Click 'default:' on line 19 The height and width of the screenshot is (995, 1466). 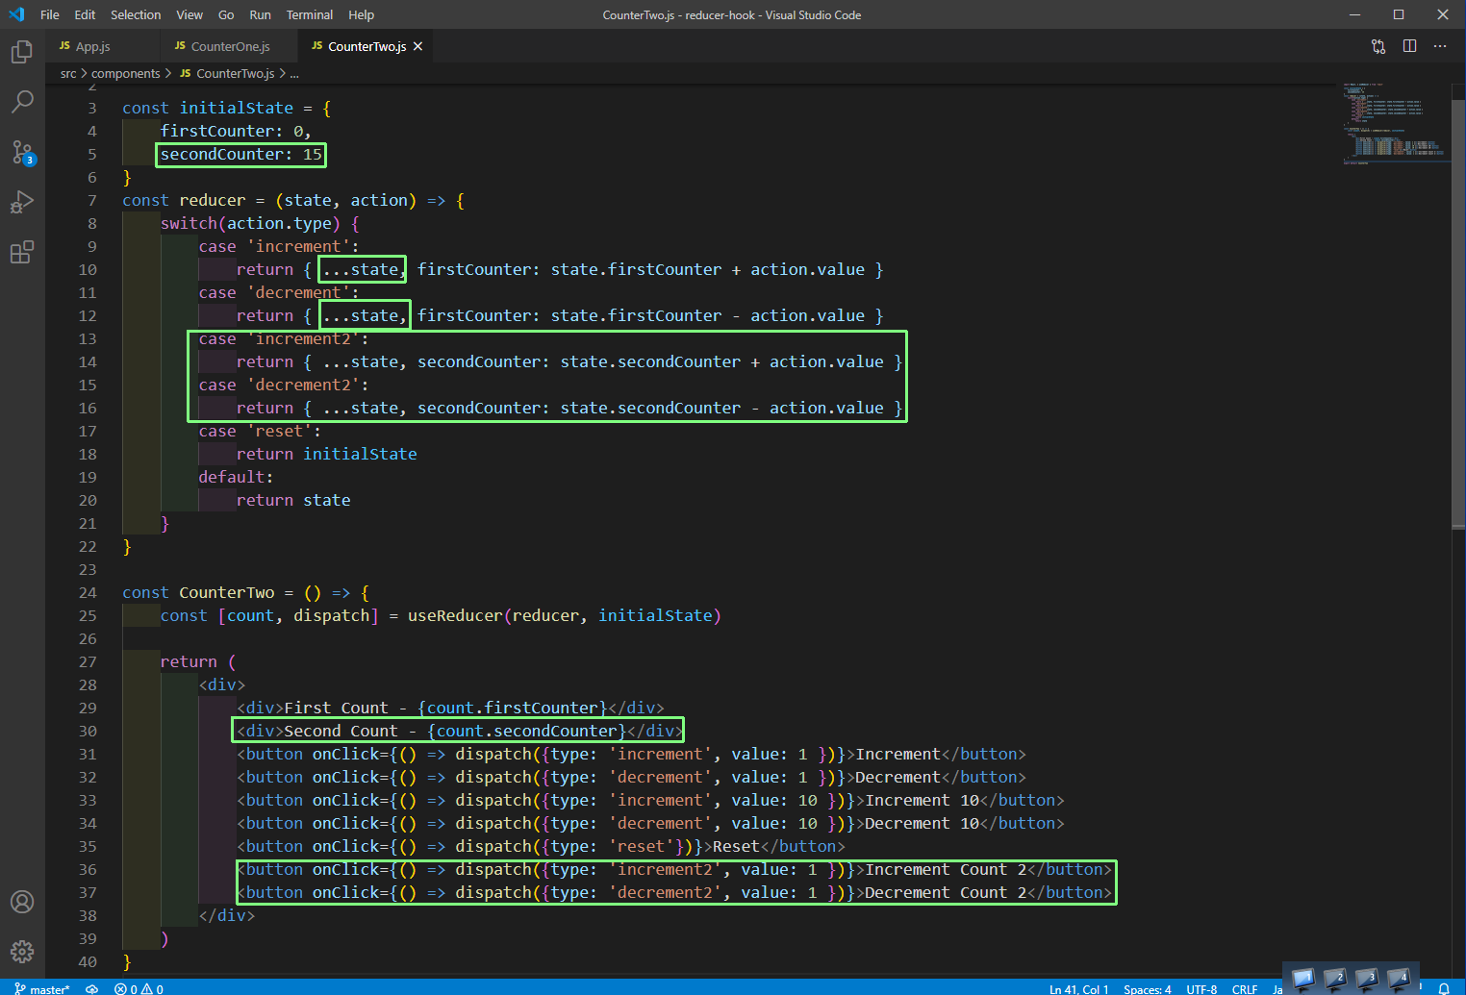pos(236,477)
